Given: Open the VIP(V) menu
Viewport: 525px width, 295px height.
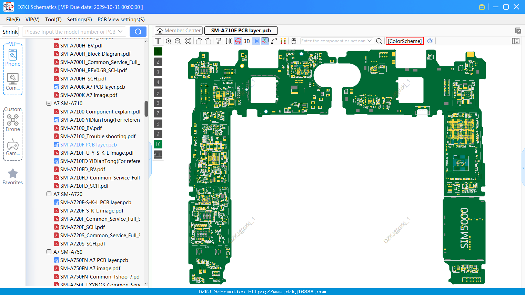Looking at the screenshot, I should [x=32, y=20].
